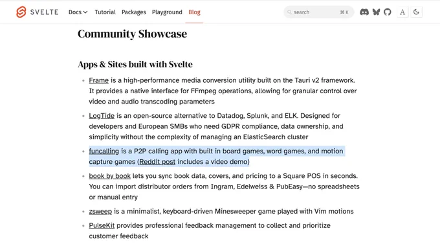440x246 pixels.
Task: Open the book by book link
Action: click(x=110, y=176)
